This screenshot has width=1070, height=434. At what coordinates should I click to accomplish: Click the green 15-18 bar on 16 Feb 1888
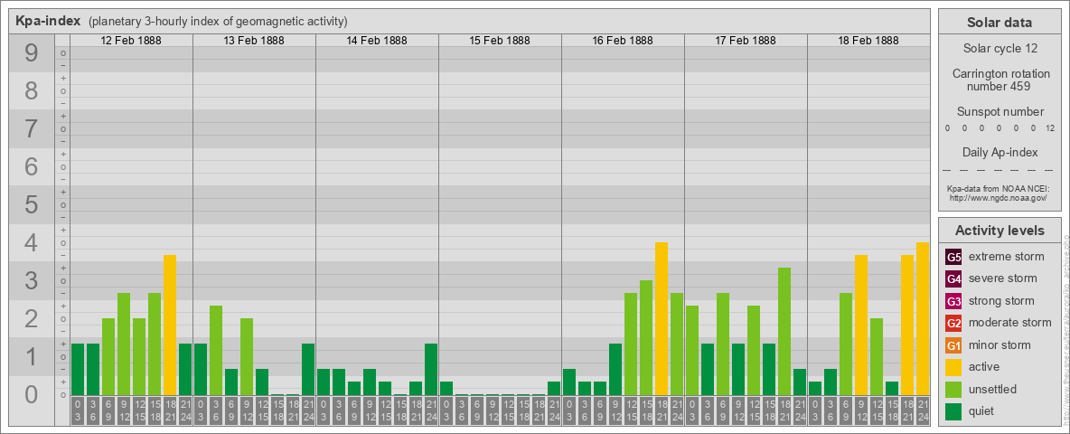645,338
